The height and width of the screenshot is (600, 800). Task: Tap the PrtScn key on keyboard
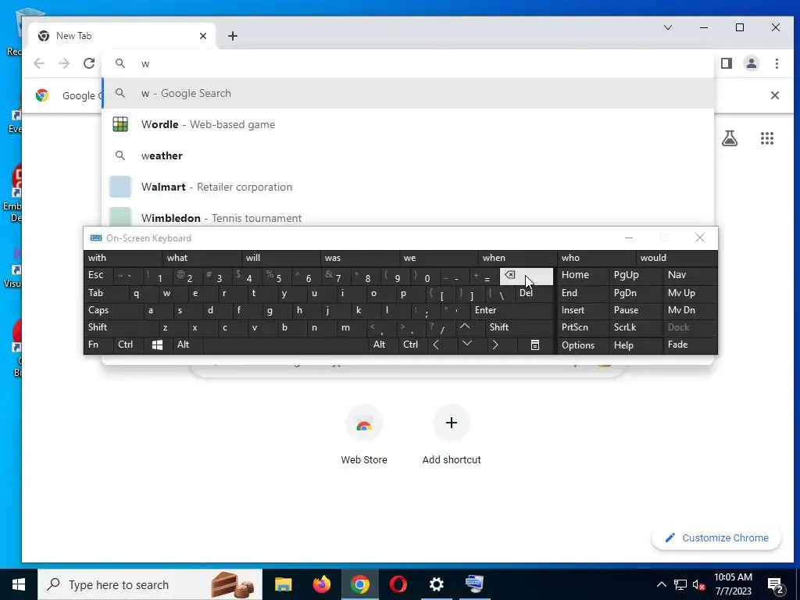[583, 327]
